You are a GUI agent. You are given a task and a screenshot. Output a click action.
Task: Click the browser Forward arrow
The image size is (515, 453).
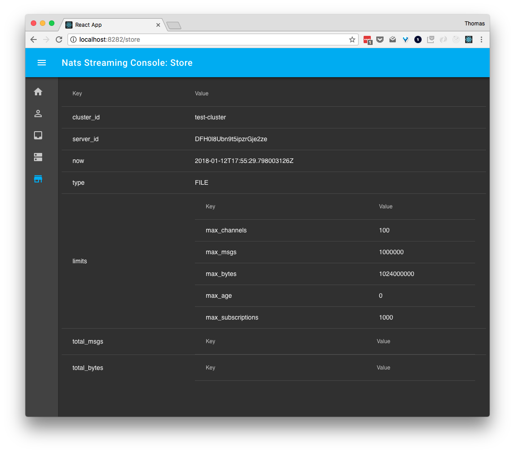tap(46, 39)
